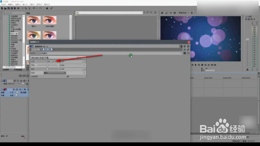This screenshot has width=260, height=146.
Task: Click the New project icon in main toolbar
Action: (x=2, y=8)
